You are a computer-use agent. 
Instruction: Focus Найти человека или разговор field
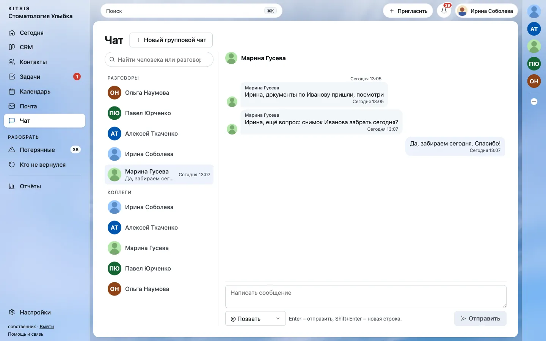[x=159, y=59]
